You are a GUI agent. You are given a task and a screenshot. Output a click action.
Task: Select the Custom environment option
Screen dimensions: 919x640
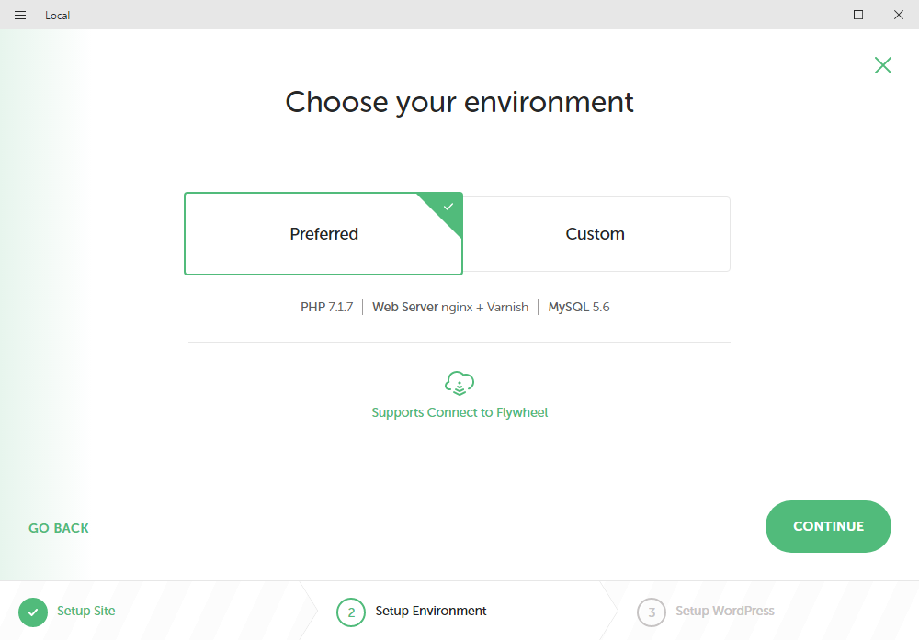coord(596,234)
